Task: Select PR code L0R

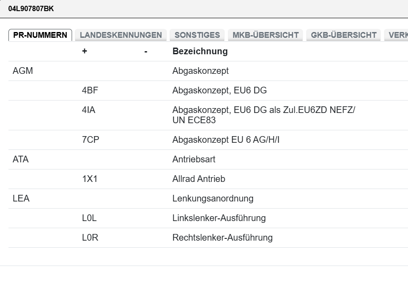Action: coord(90,238)
